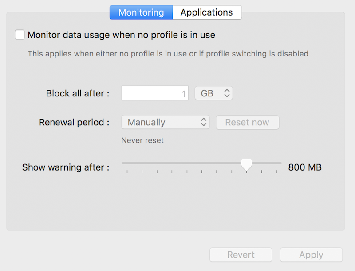Click the Reset now button
Image resolution: width=355 pixels, height=271 pixels.
point(248,122)
